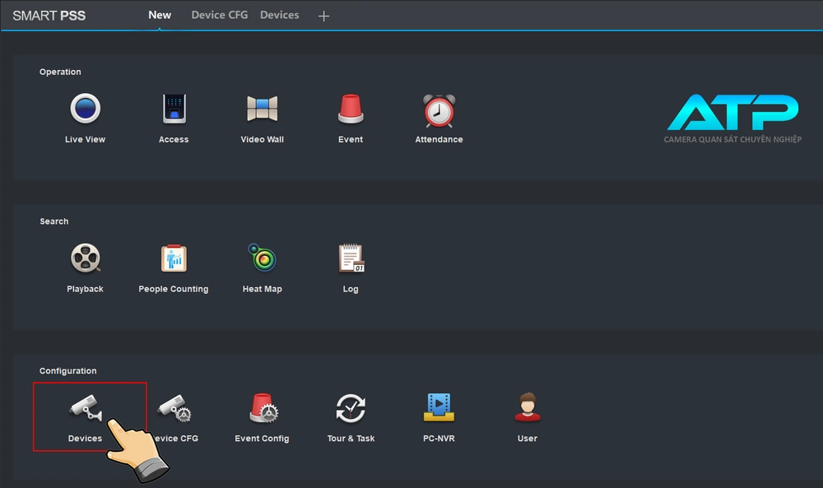Select the Tour & Task icon
This screenshot has width=823, height=488.
(x=351, y=409)
